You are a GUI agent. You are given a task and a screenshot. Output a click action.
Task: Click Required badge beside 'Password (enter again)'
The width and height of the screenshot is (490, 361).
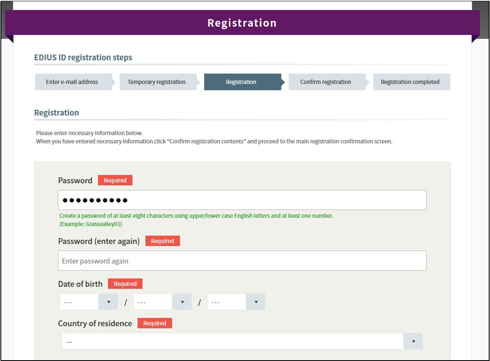pos(162,241)
